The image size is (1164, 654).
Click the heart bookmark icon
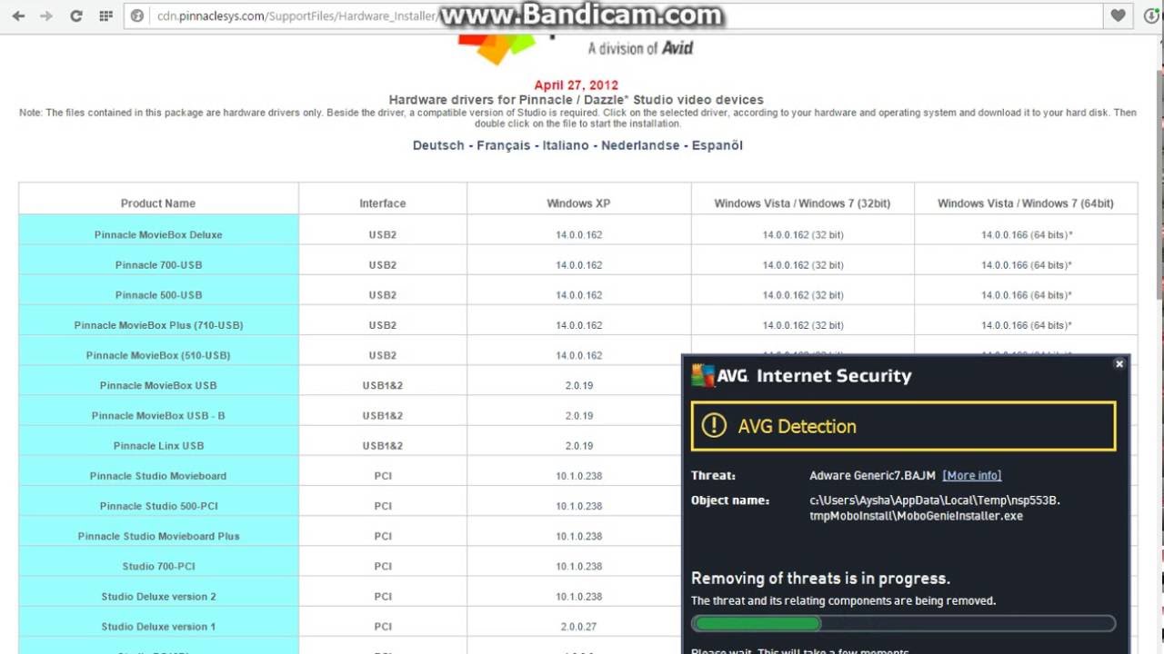coord(1119,15)
